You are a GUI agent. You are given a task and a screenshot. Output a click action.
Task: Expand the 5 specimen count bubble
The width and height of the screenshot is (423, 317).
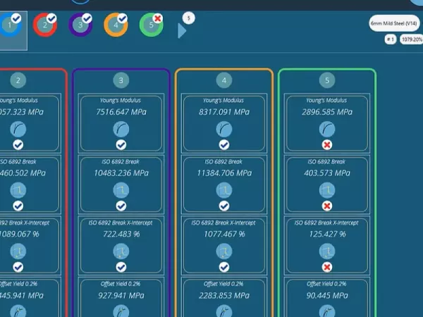(188, 18)
